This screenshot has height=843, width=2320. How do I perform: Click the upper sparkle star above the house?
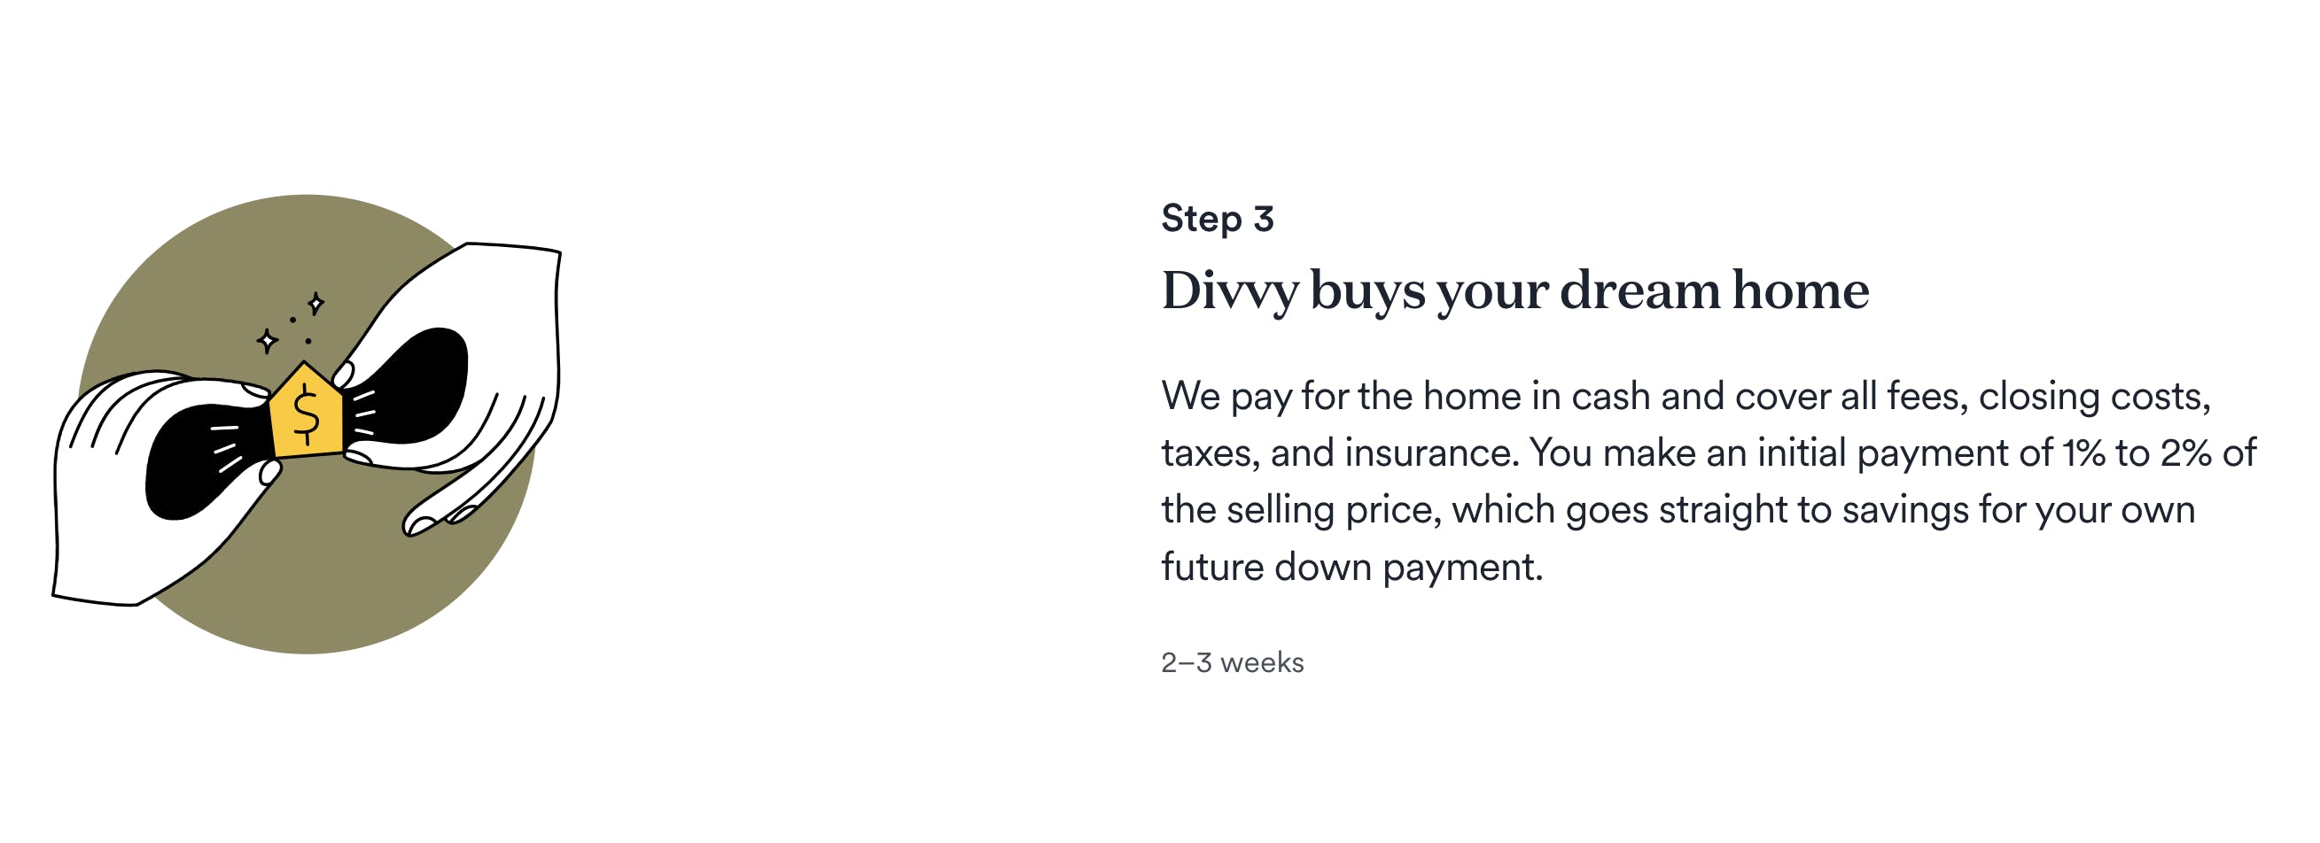(x=315, y=302)
